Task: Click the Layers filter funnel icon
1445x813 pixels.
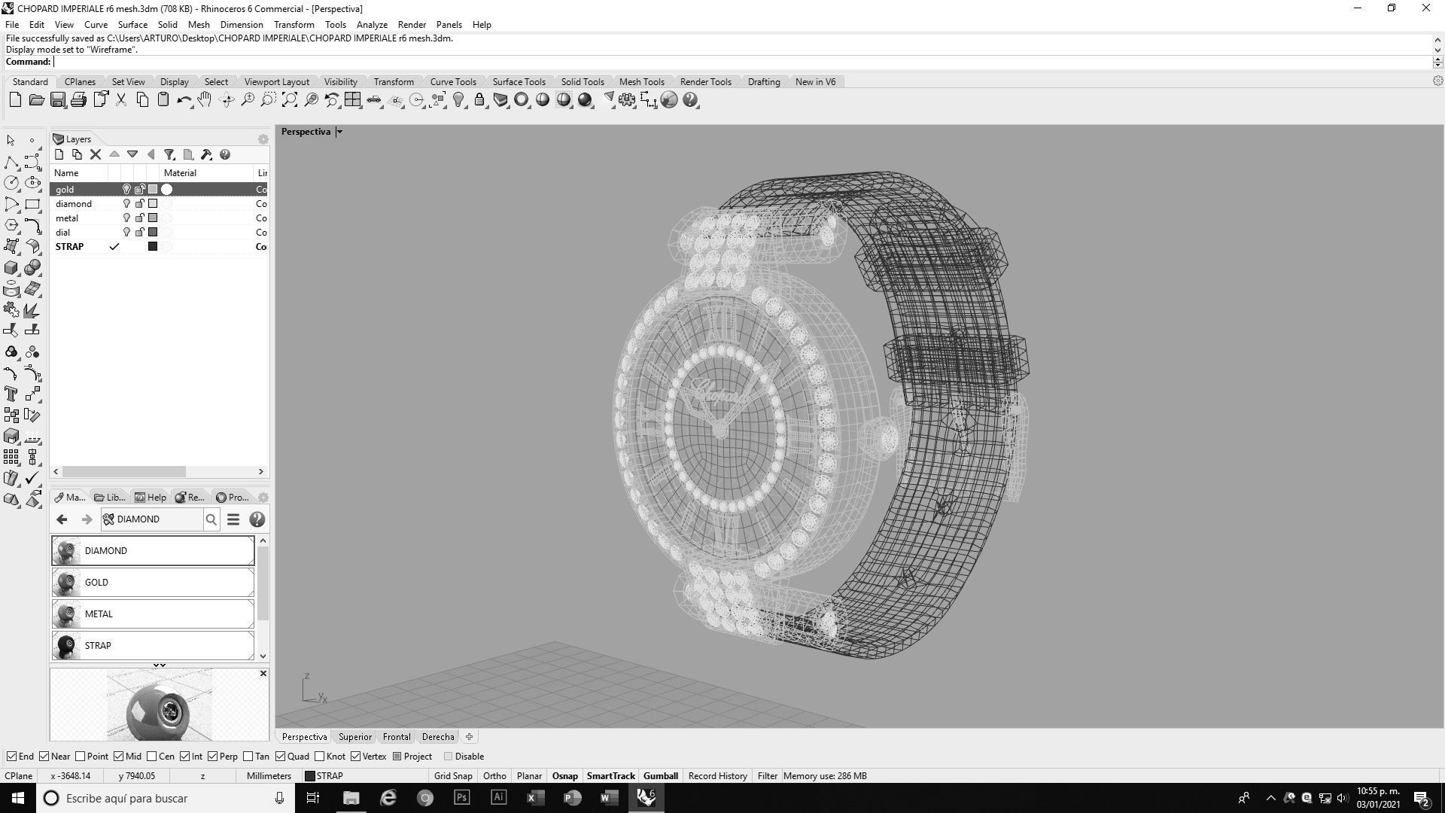Action: coord(169,154)
